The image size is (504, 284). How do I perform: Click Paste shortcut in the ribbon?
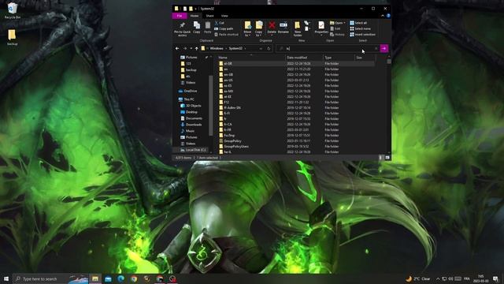tap(226, 35)
